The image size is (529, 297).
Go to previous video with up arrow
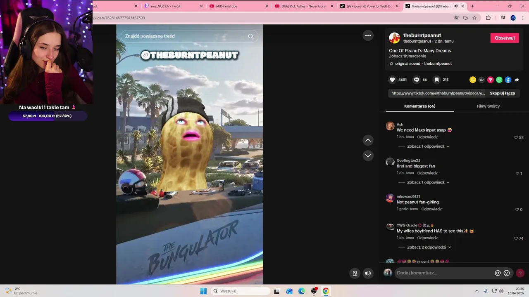coord(368,140)
